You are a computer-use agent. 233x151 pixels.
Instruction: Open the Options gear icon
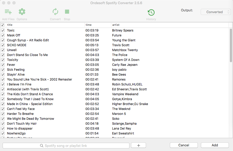pyautogui.click(x=22, y=12)
